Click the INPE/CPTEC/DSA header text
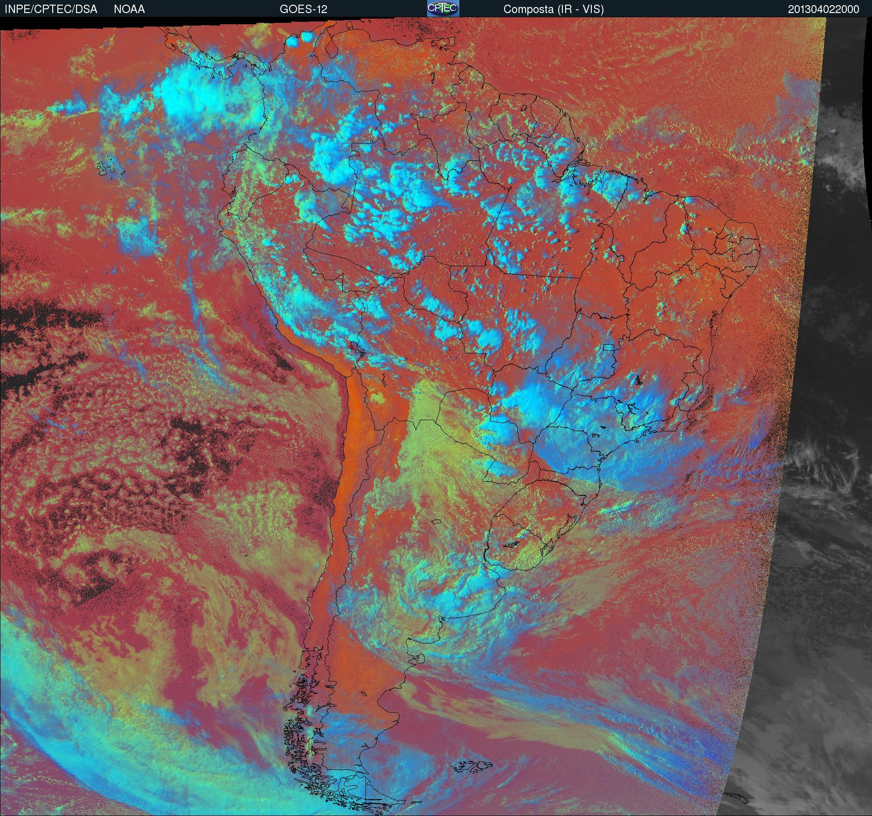This screenshot has height=816, width=872. [51, 9]
